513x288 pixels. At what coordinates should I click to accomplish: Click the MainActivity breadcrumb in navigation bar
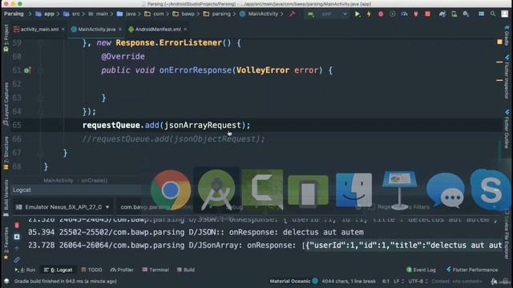tap(259, 14)
